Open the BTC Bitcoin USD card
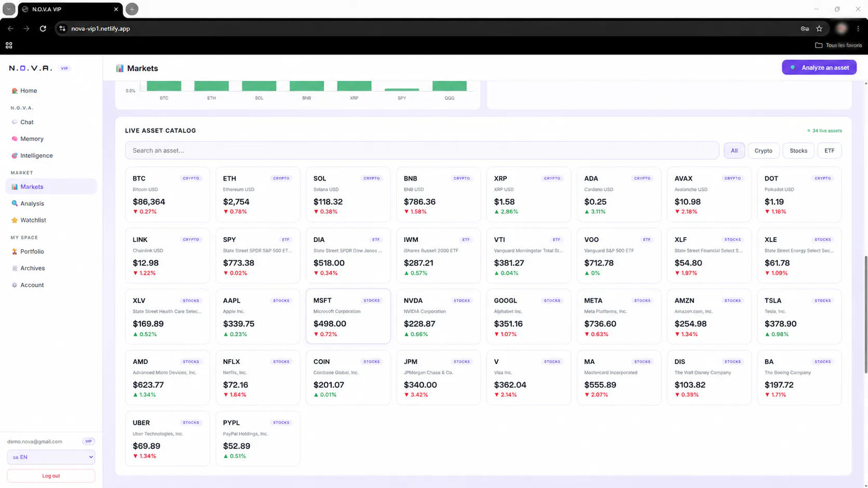Image resolution: width=868 pixels, height=488 pixels. [x=168, y=195]
